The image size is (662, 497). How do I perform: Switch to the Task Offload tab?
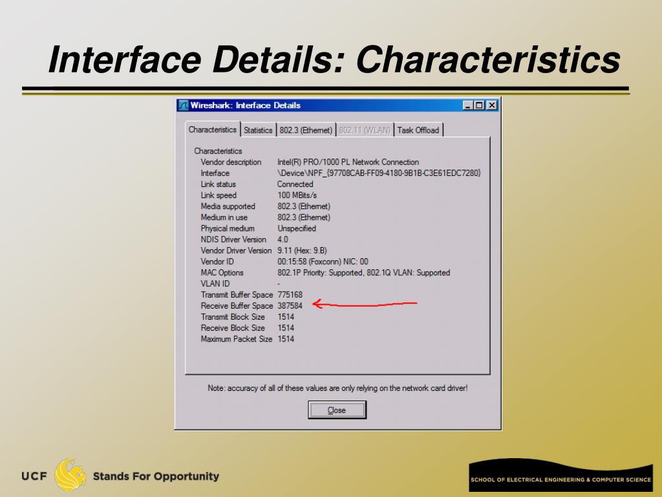[418, 130]
